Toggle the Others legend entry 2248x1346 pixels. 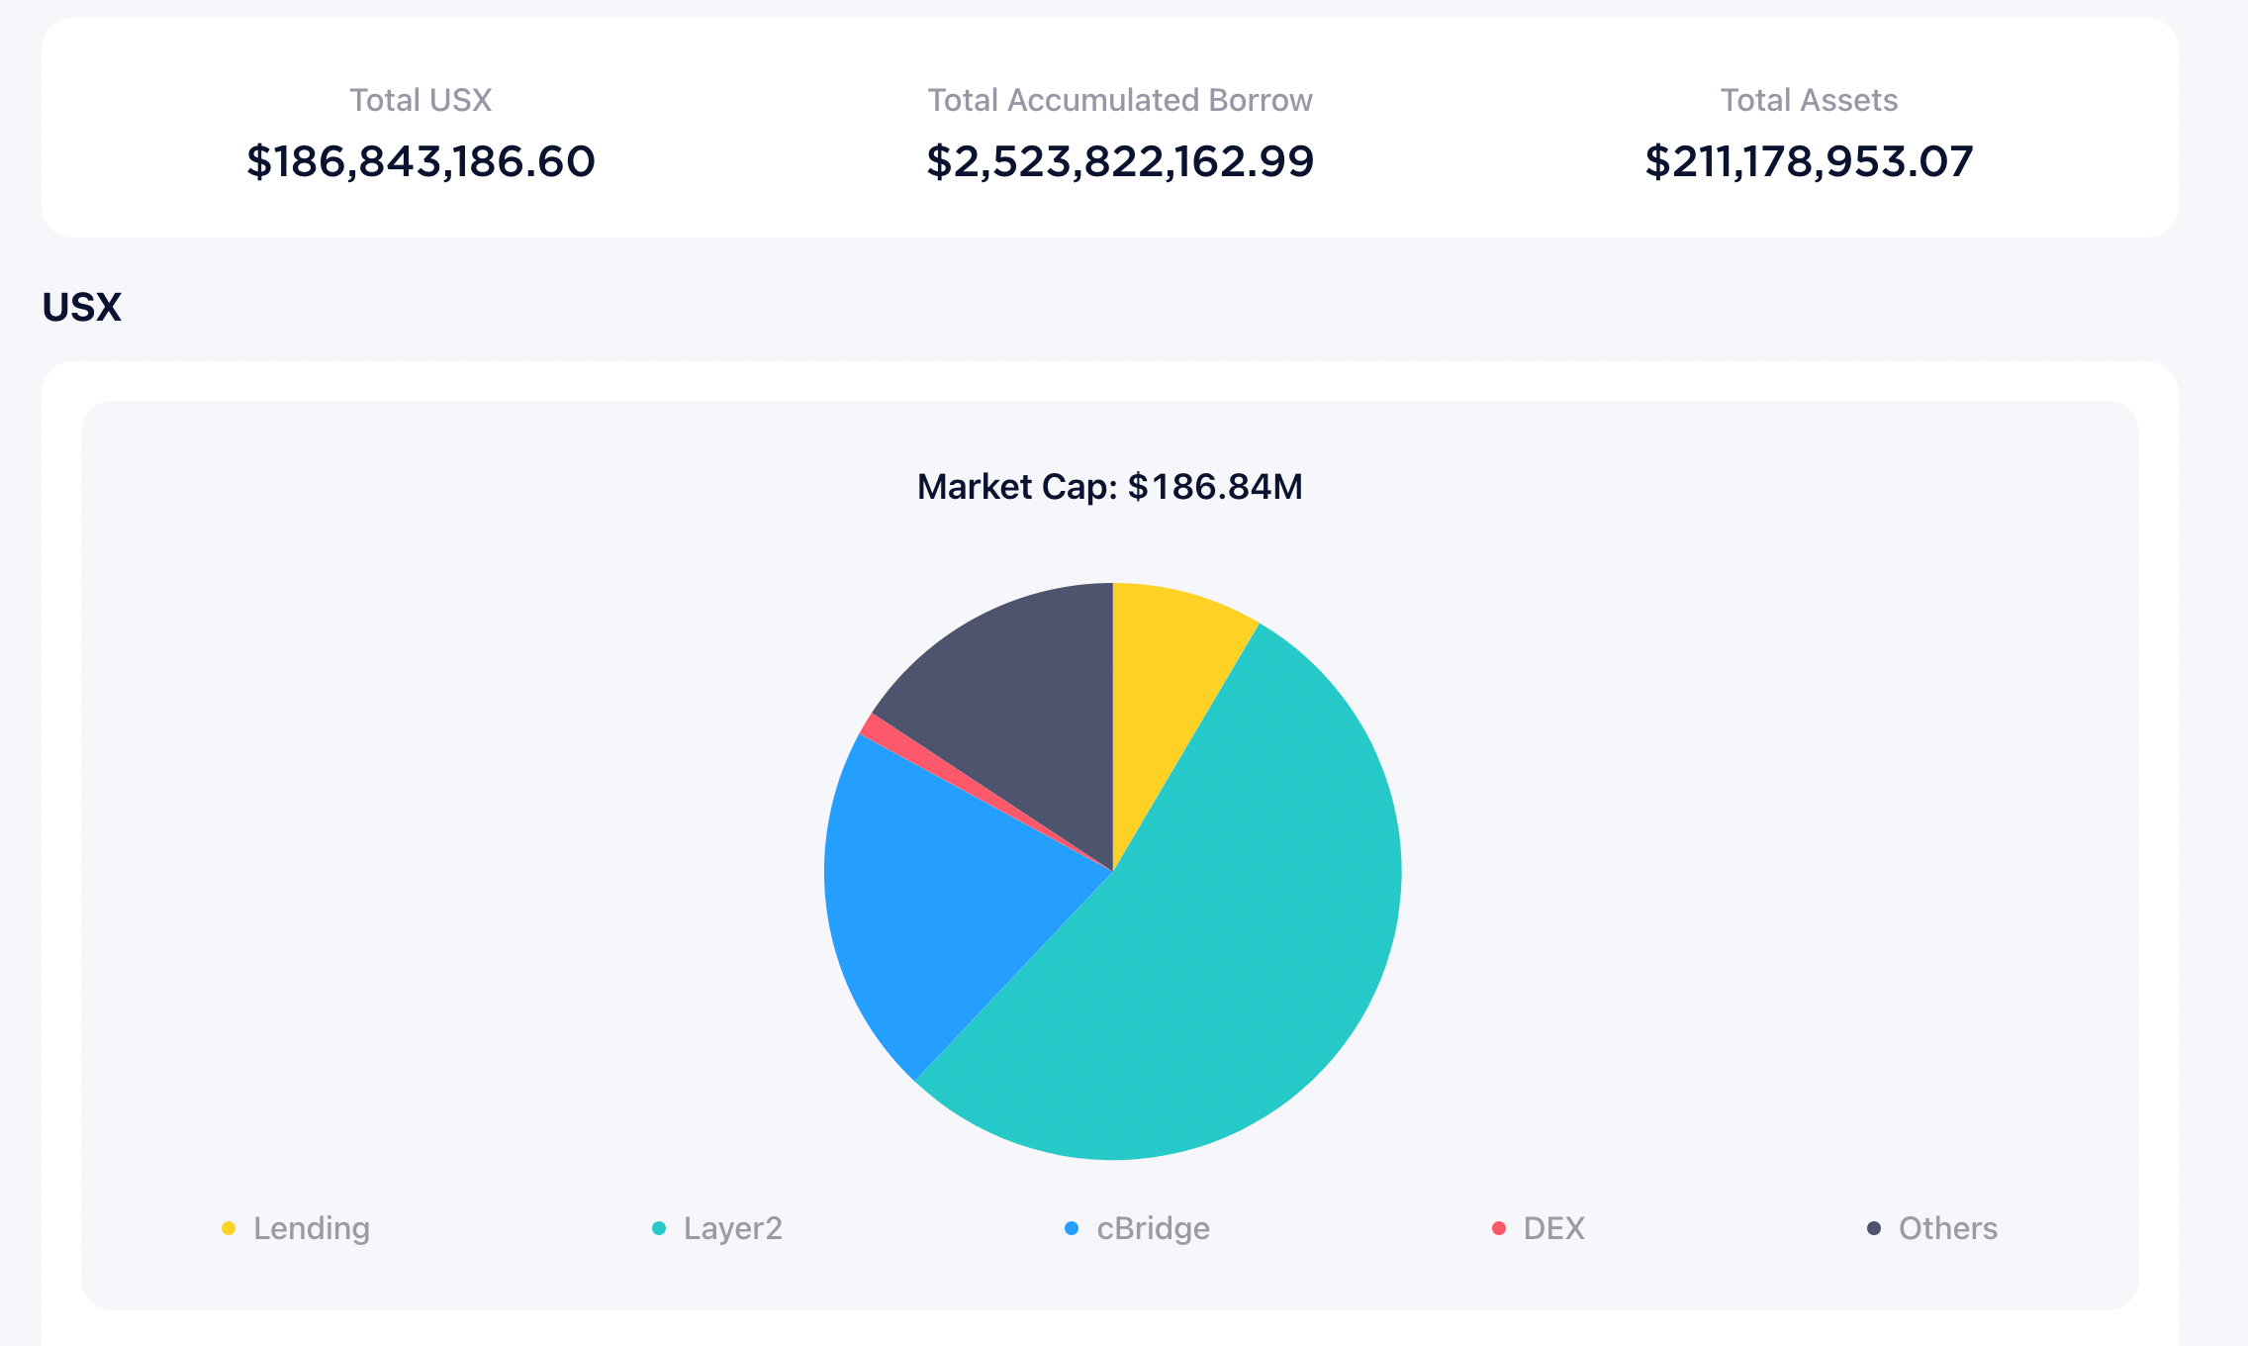(x=1931, y=1228)
